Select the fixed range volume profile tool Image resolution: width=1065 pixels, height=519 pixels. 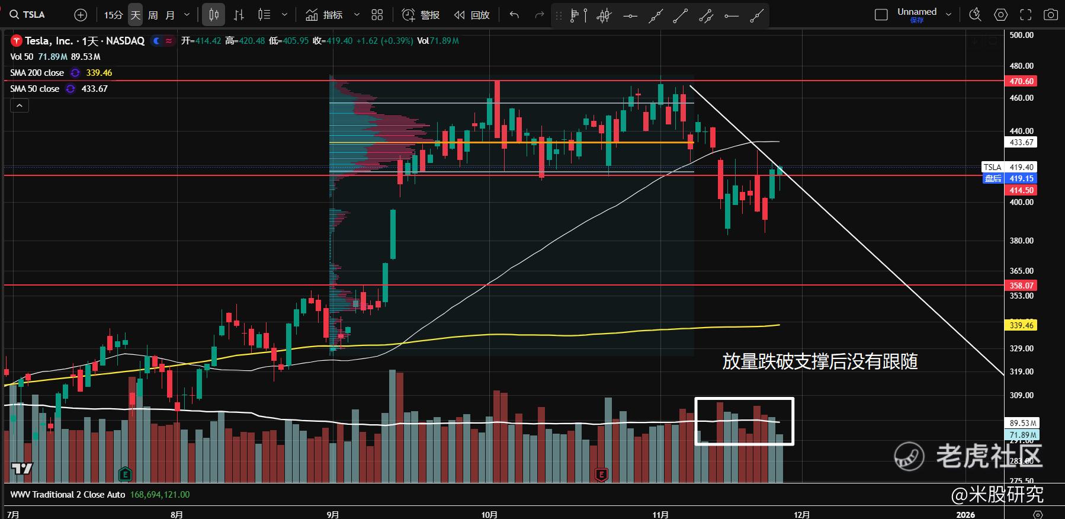click(578, 15)
